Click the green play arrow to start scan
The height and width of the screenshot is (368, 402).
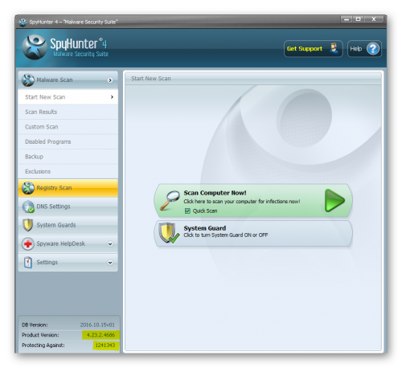coord(334,200)
